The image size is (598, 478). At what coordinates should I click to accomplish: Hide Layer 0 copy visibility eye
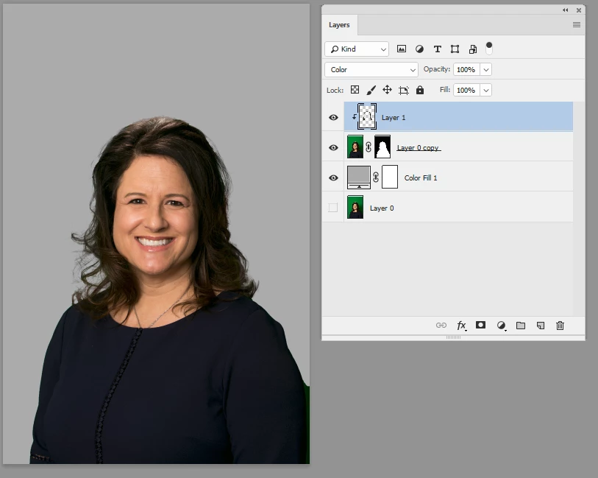click(x=333, y=147)
